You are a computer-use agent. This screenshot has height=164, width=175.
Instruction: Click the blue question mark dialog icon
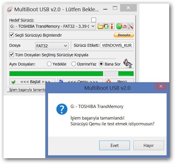tap(62, 109)
